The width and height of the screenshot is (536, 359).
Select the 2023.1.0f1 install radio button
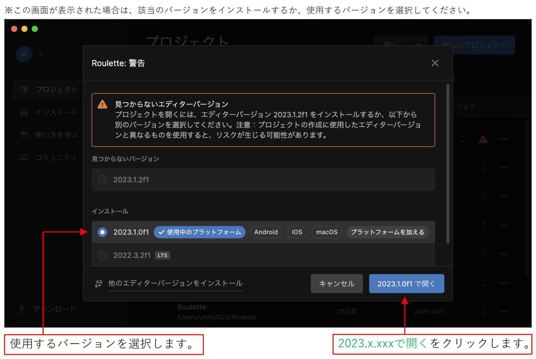pos(102,232)
